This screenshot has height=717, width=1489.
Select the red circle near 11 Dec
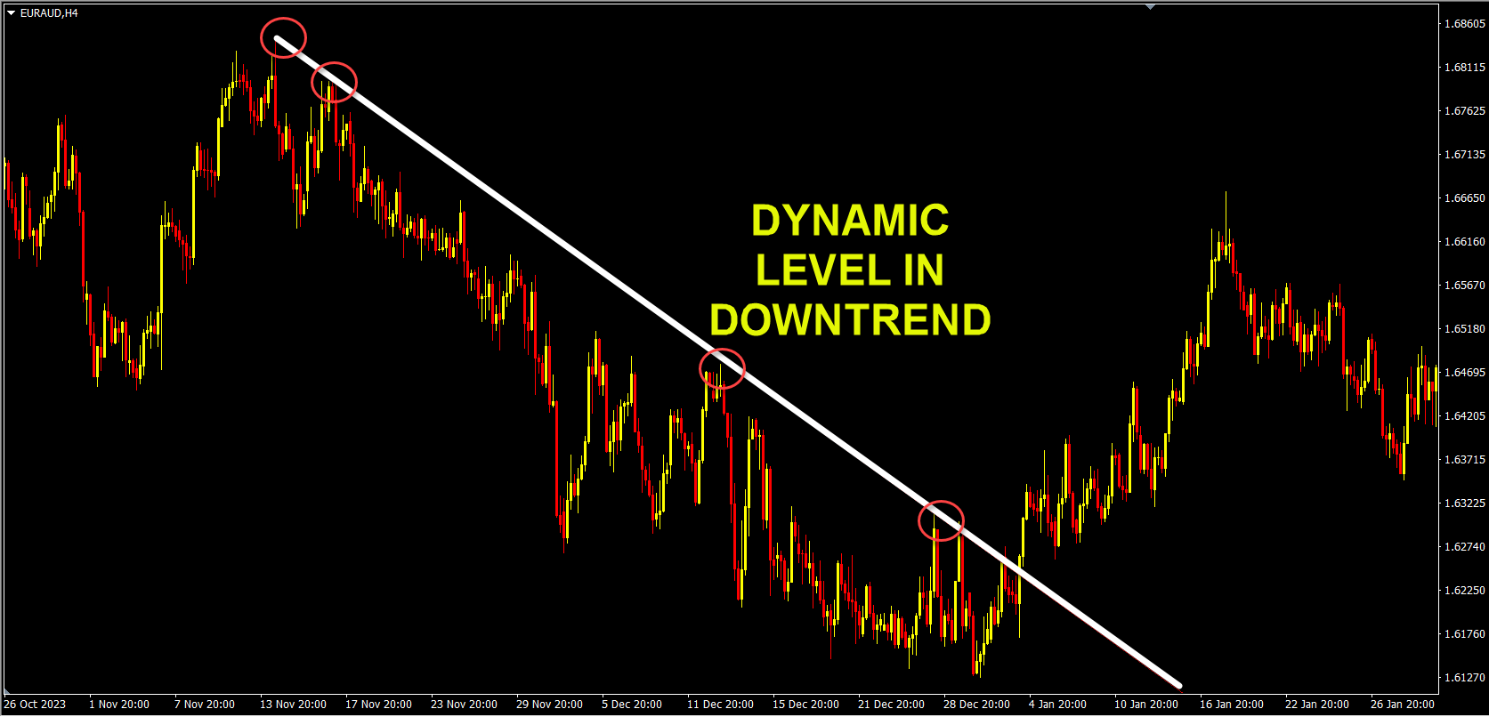point(722,368)
